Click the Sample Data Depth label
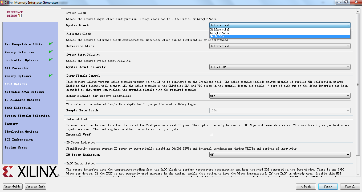362x192 pixels. pyautogui.click(x=82, y=110)
